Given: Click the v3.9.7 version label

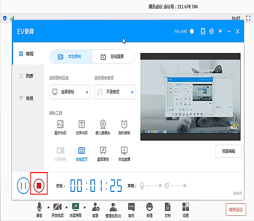Looking at the screenshot, I should coord(237,193).
